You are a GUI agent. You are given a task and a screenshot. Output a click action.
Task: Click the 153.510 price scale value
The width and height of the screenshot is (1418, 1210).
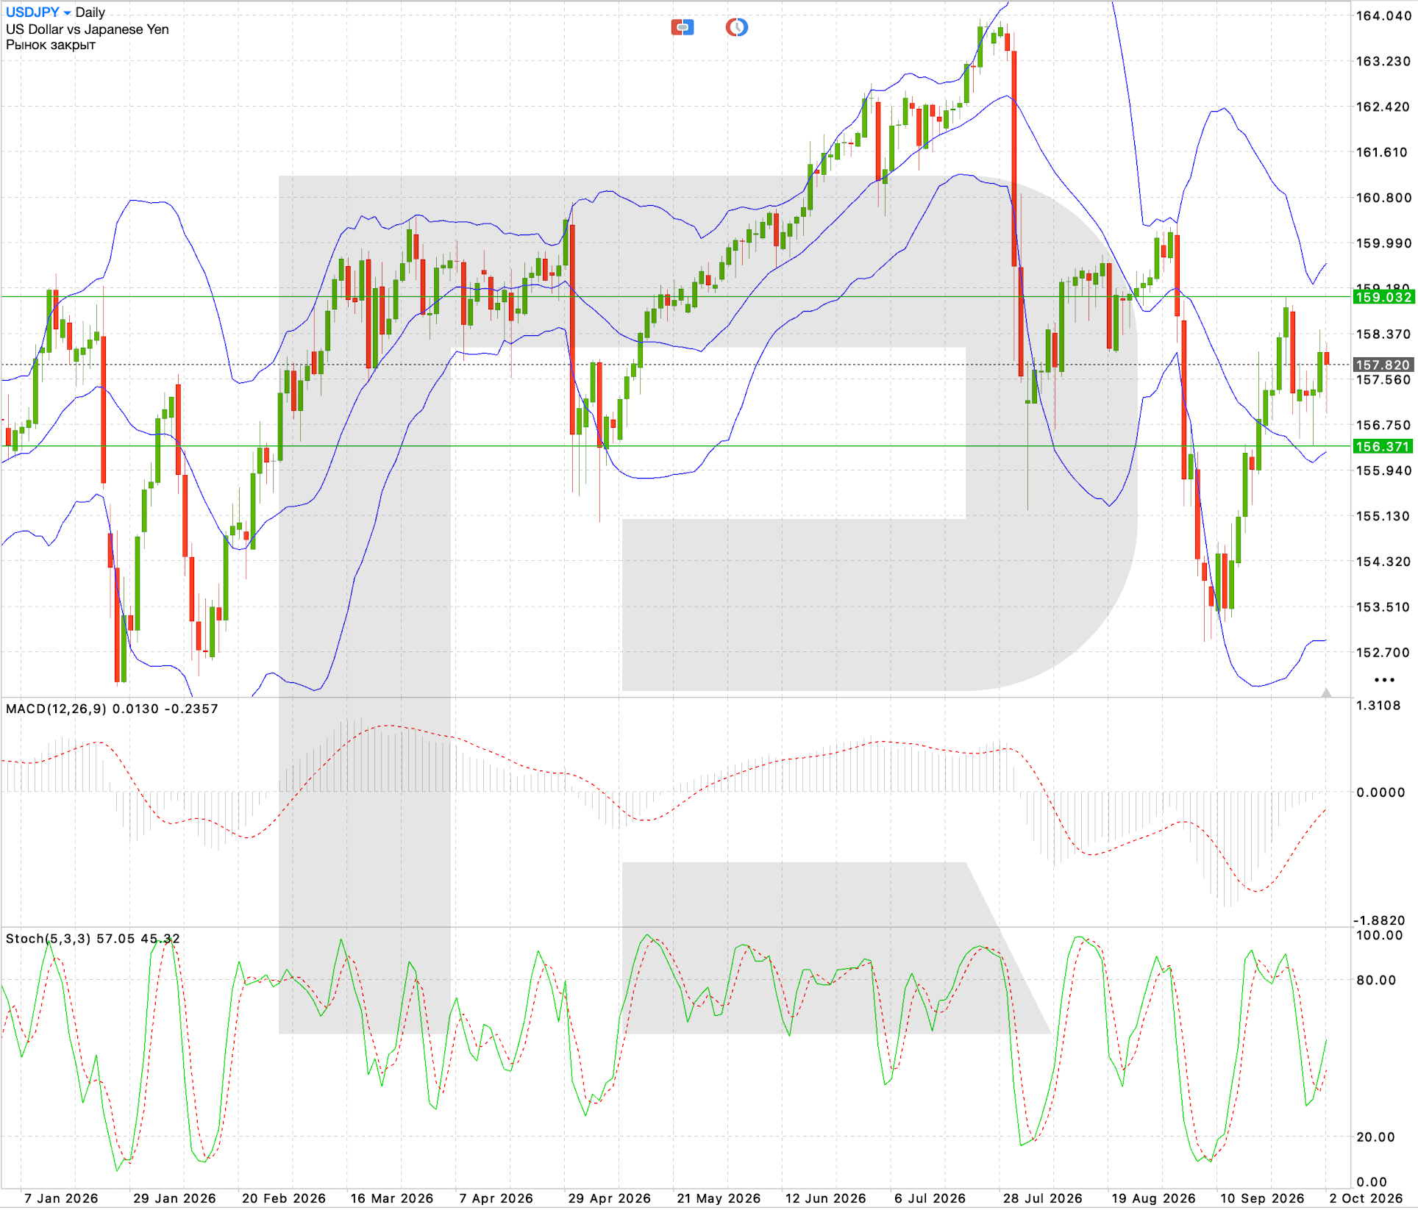(x=1383, y=607)
